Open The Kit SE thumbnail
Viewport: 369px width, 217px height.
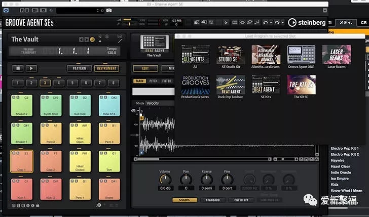click(x=301, y=84)
